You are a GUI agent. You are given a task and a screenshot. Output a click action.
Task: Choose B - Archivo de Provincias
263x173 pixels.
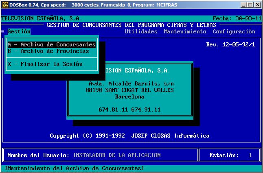(x=48, y=51)
